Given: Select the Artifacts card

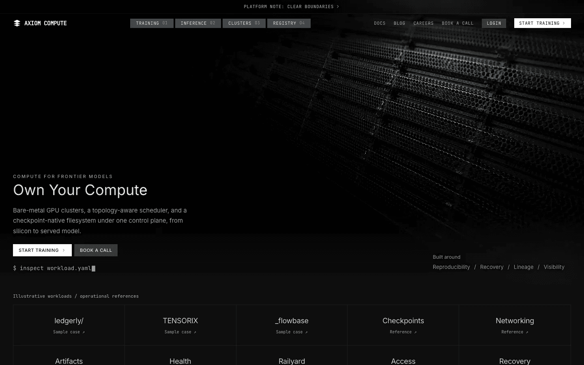Looking at the screenshot, I should pos(69,355).
